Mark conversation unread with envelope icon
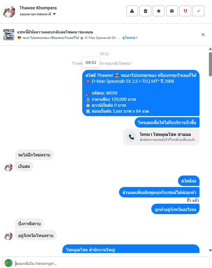 (172, 11)
